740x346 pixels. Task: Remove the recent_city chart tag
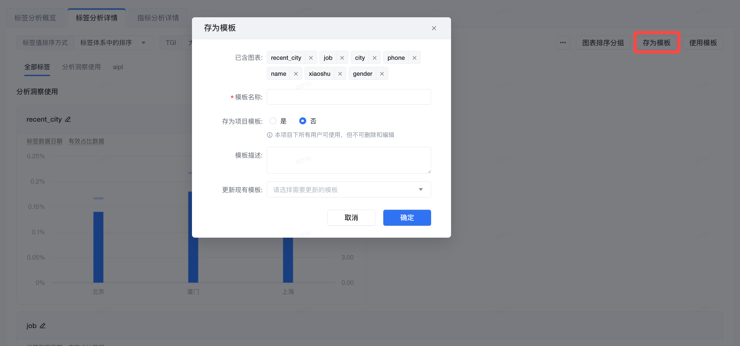click(x=311, y=58)
